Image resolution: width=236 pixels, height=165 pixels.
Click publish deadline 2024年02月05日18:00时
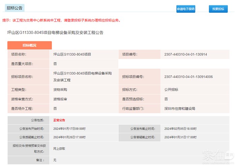[x=180, y=128]
